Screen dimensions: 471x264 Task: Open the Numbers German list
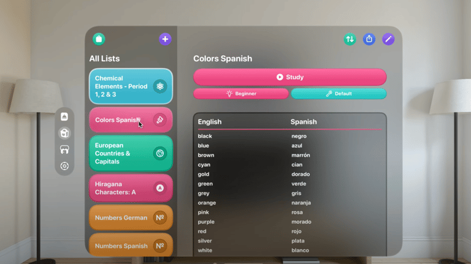[131, 217]
